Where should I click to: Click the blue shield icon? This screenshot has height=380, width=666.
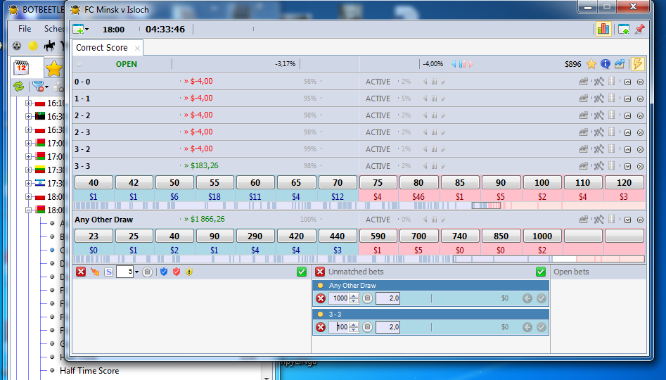pyautogui.click(x=164, y=272)
